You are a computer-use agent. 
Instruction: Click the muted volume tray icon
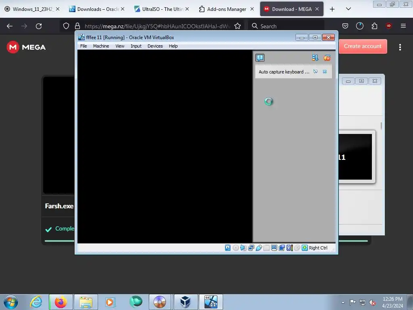point(372,302)
